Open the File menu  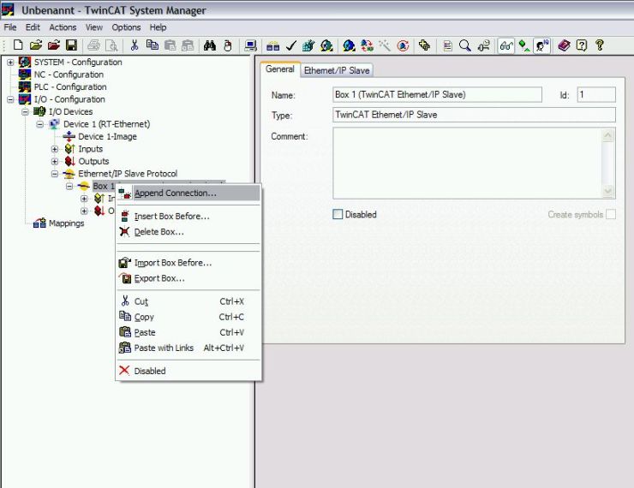pos(10,27)
